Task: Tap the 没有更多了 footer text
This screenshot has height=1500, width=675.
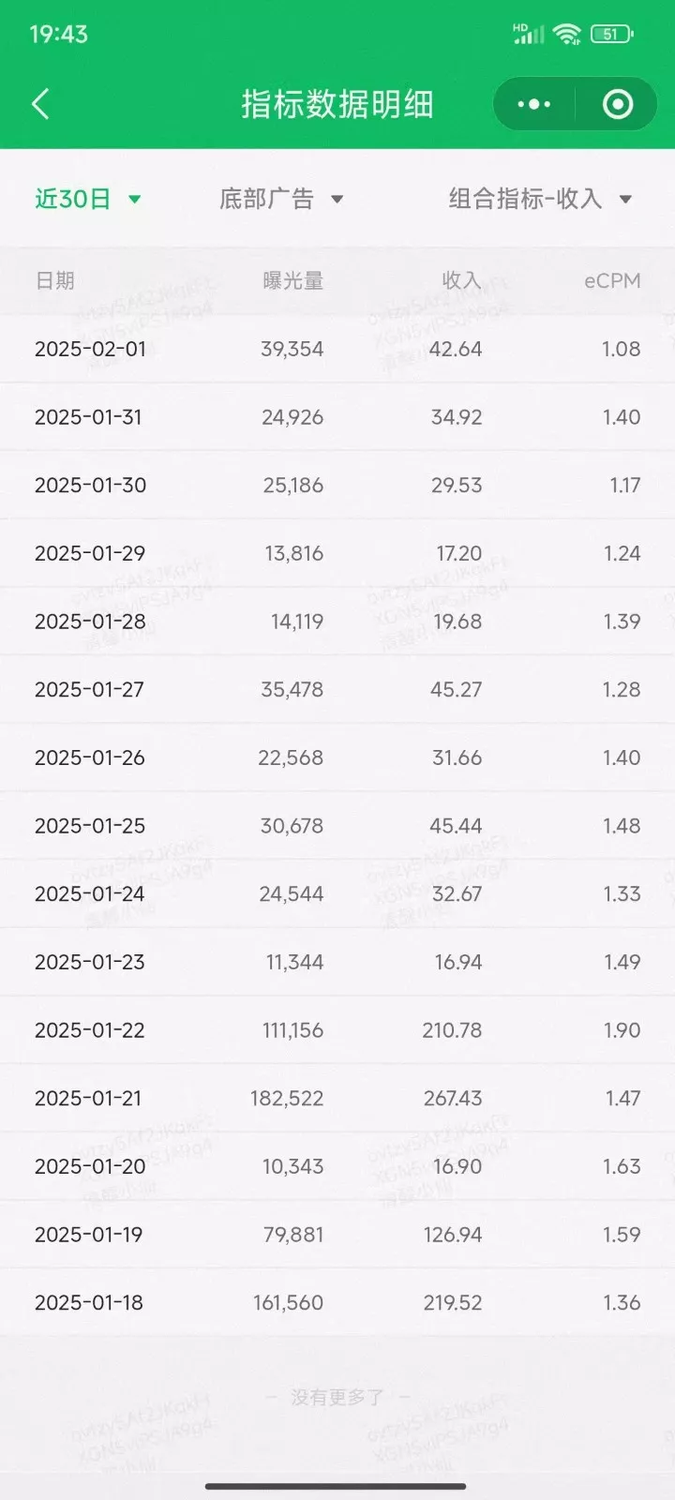Action: [x=337, y=1397]
